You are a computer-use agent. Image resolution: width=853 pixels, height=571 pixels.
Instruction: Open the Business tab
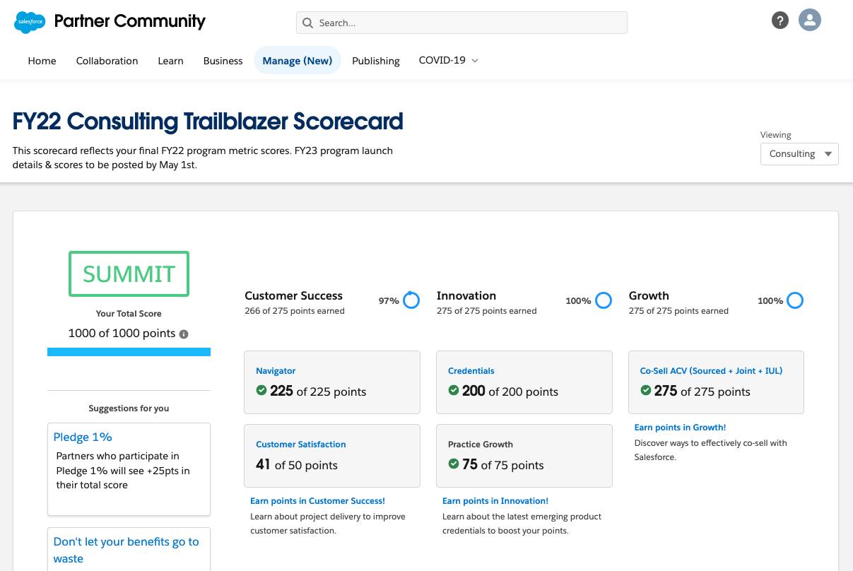coord(223,61)
